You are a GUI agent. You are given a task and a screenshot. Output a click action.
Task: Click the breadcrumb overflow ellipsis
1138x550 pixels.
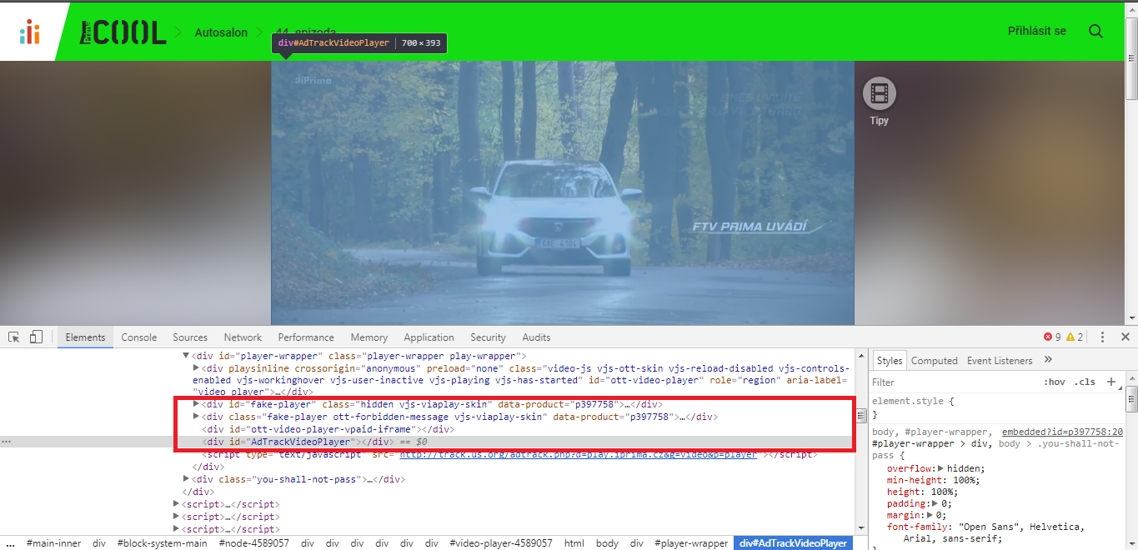tap(10, 543)
